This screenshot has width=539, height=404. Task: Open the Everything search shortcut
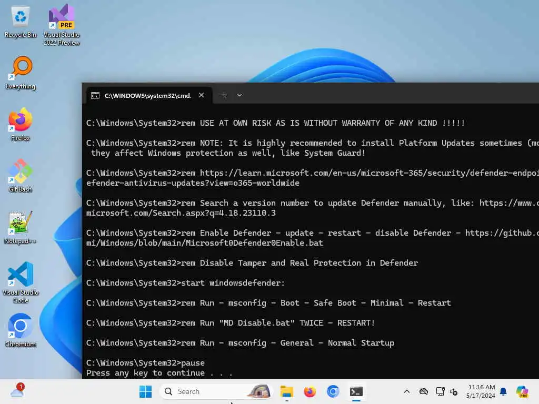21,73
